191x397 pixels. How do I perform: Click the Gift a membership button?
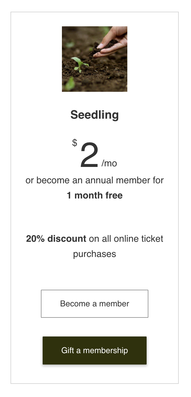pos(95,351)
